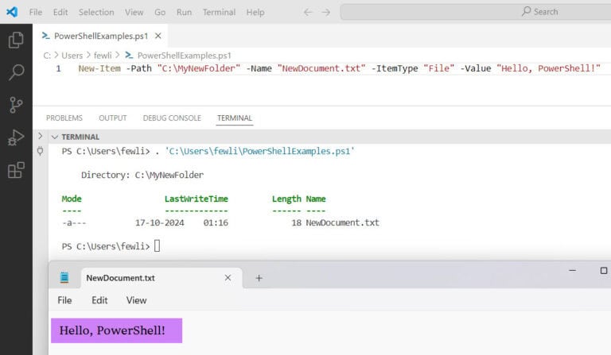611x355 pixels.
Task: Open Notepad's Edit menu
Action: coord(99,300)
